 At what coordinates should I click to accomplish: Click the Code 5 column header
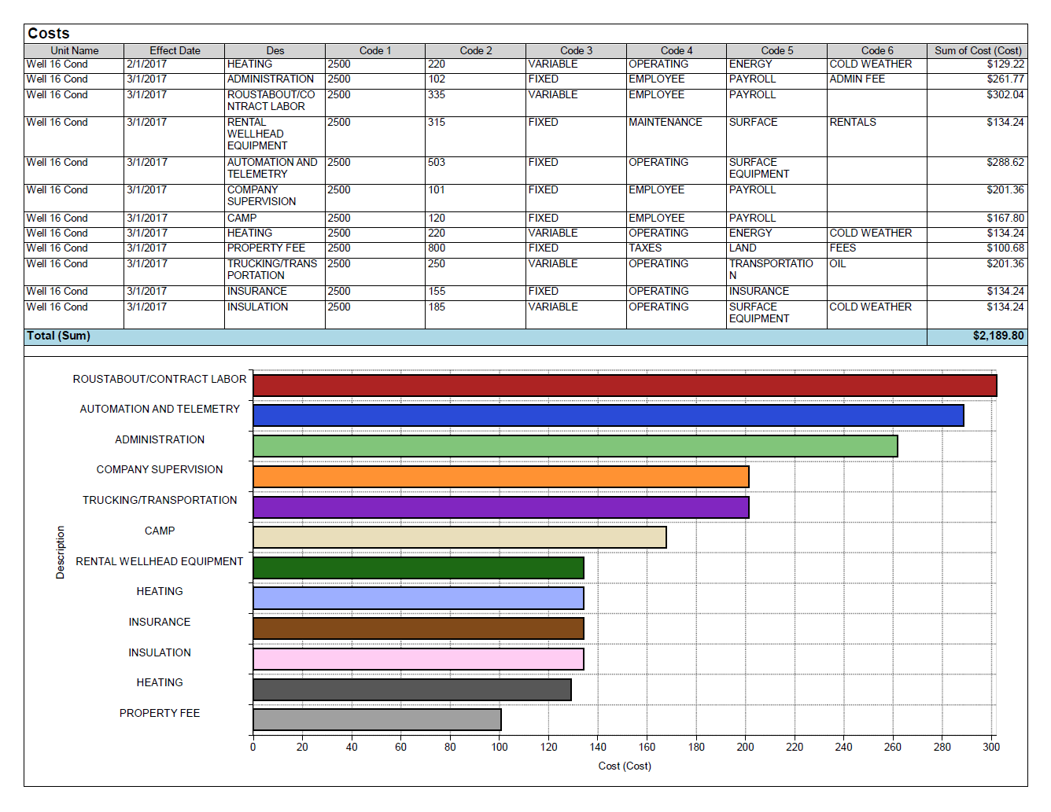point(777,50)
